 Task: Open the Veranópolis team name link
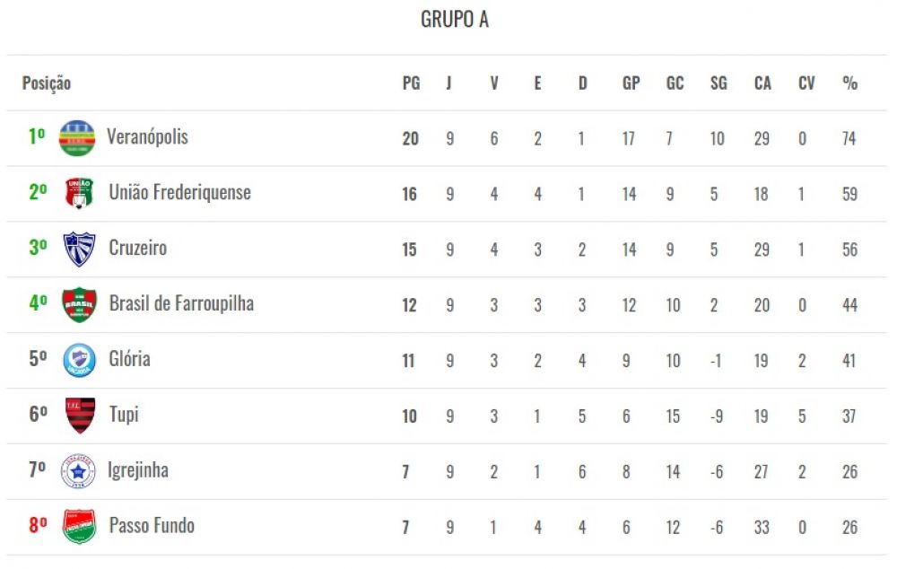148,137
